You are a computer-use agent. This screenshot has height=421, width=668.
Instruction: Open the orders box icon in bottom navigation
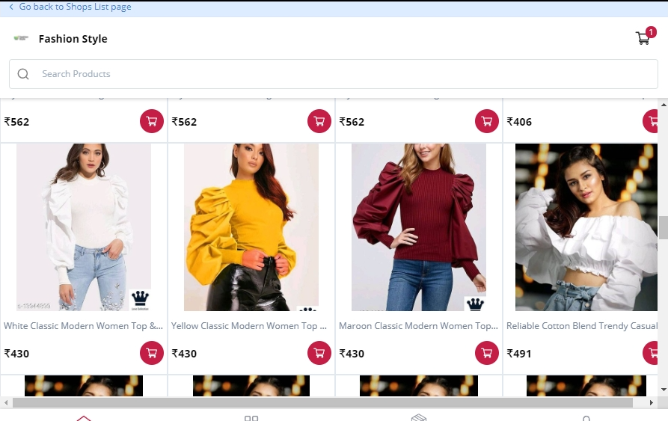point(419,417)
